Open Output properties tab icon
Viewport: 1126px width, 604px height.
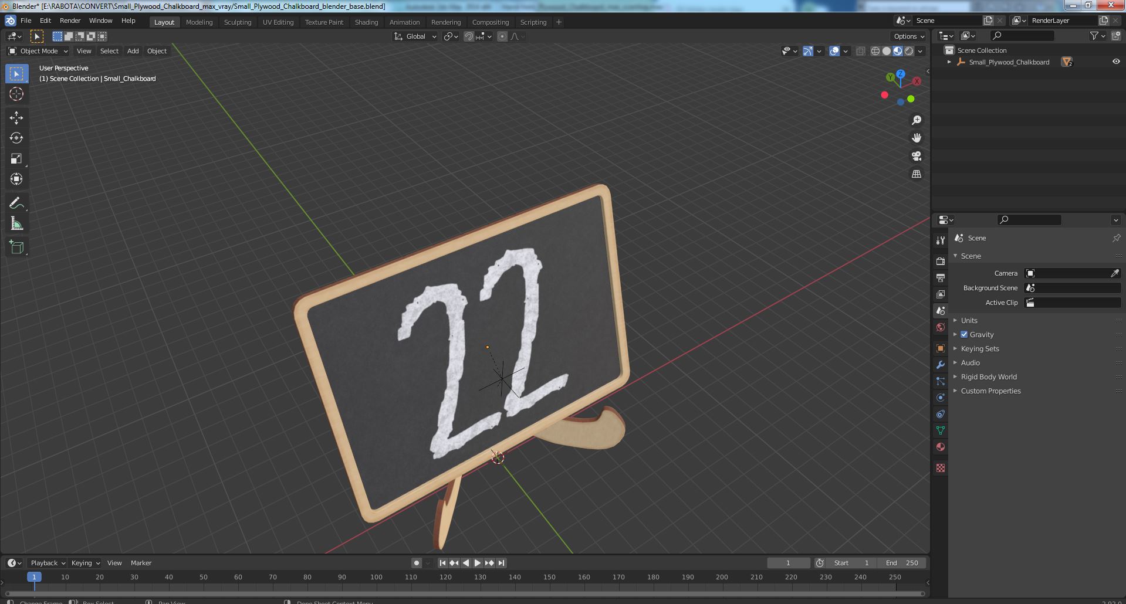point(941,277)
